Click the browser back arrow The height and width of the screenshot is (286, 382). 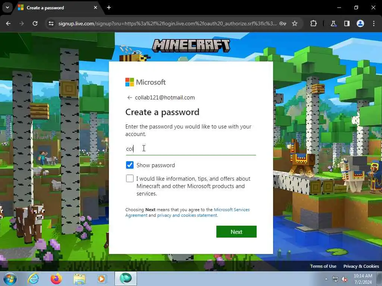[8, 23]
